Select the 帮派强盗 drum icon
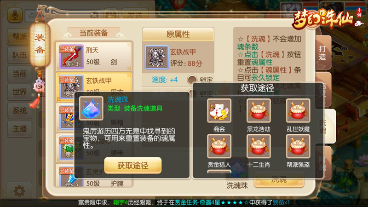 (x=298, y=146)
